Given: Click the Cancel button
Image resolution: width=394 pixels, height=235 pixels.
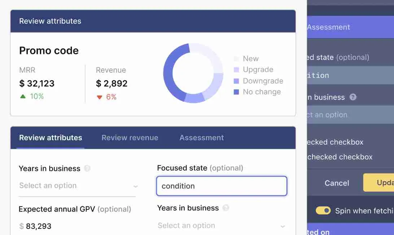Looking at the screenshot, I should 337,183.
